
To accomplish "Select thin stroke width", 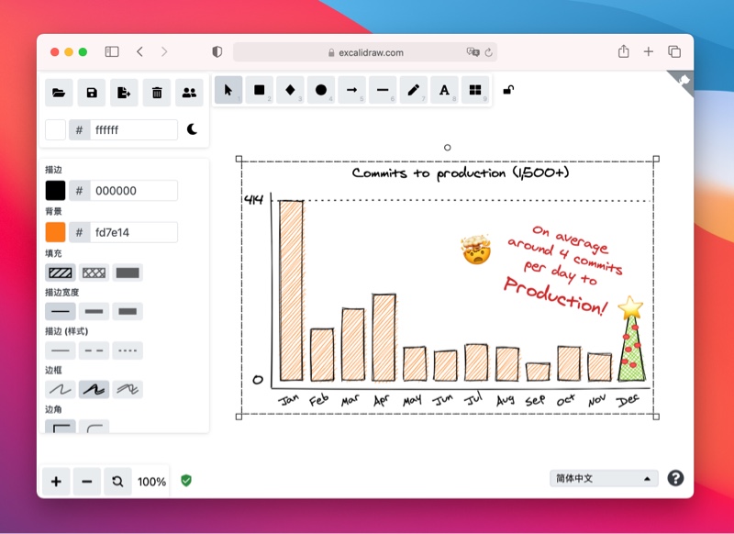I will [x=61, y=312].
